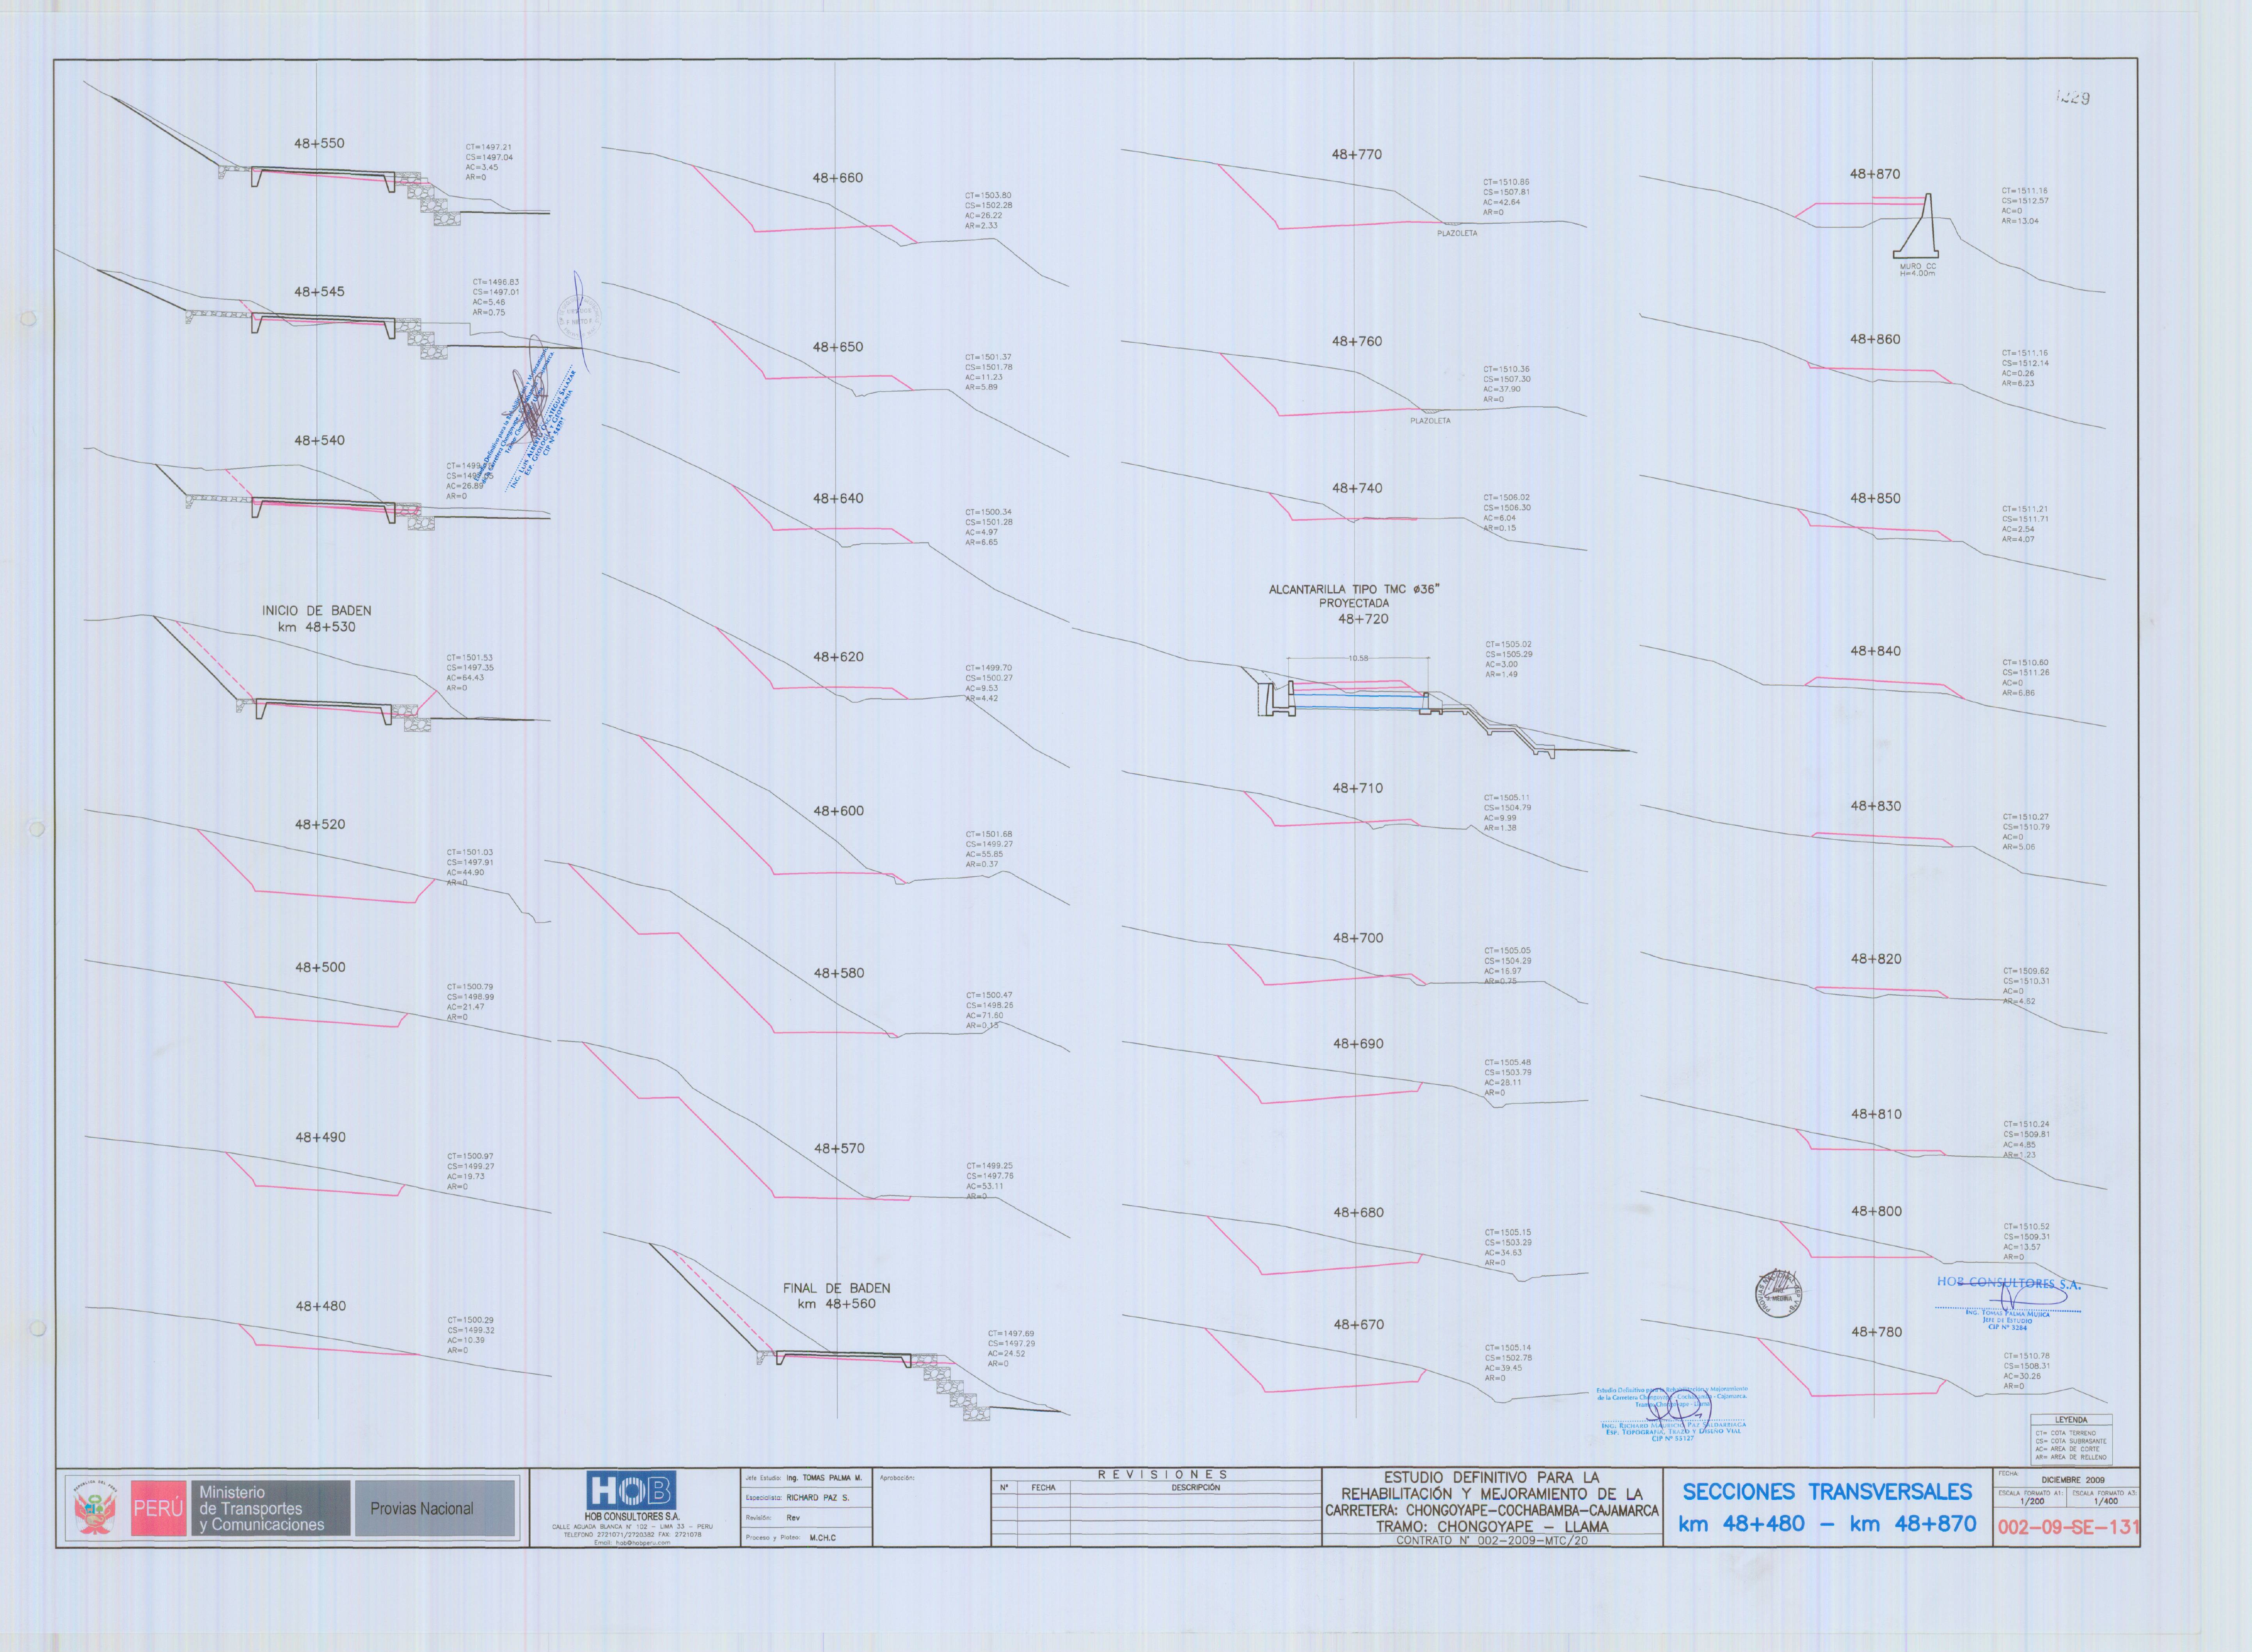Select the section label 48+480
2252x1652 pixels.
point(320,1306)
